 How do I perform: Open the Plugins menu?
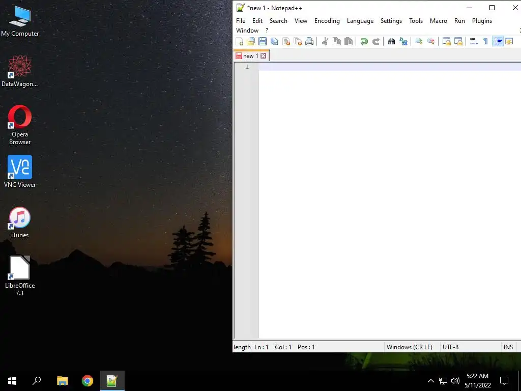(x=482, y=20)
